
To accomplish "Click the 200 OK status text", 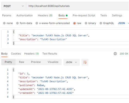I will 124,54.
